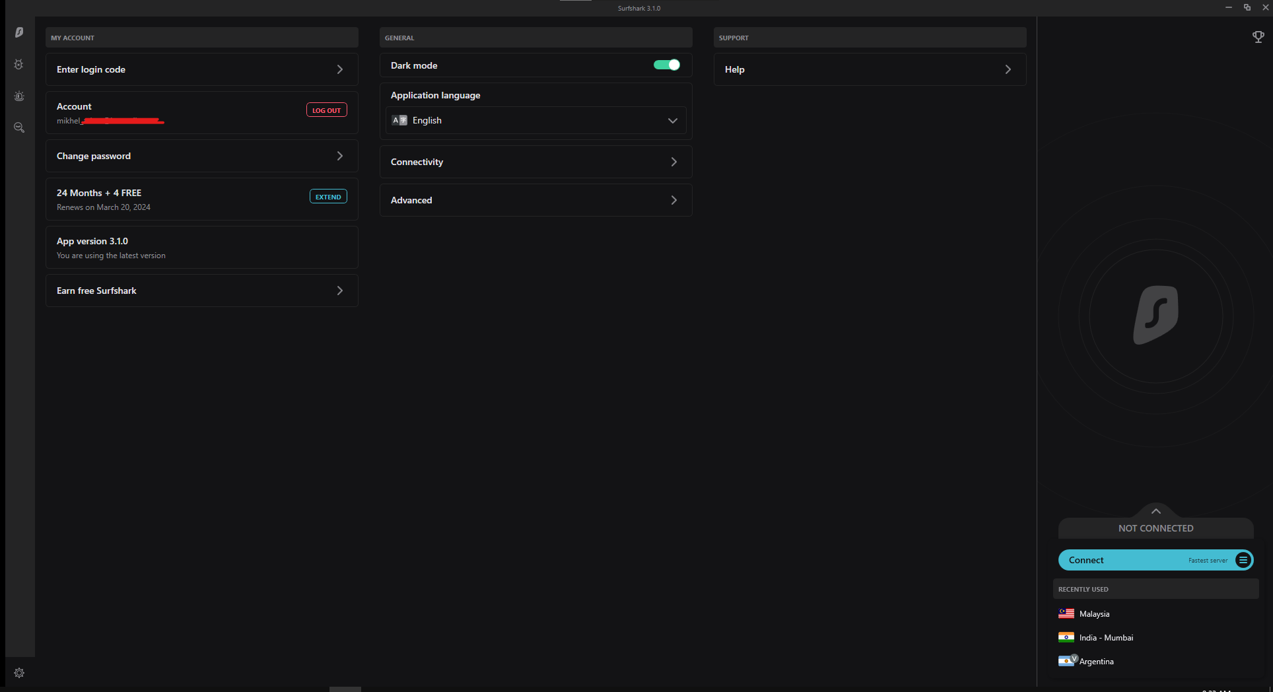Open the settings gear in sidebar bottom
Screen dimensions: 1273x692
[19, 673]
